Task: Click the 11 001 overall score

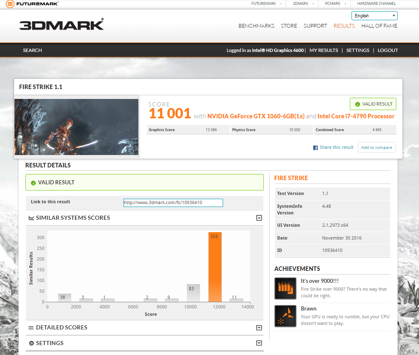Action: point(170,113)
